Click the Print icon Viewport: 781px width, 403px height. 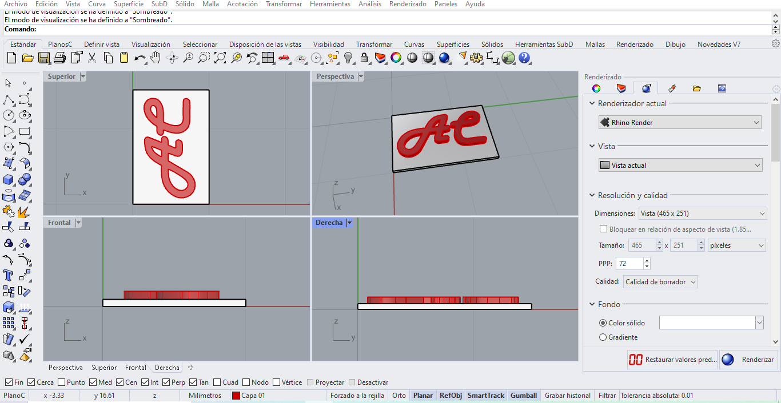point(60,58)
